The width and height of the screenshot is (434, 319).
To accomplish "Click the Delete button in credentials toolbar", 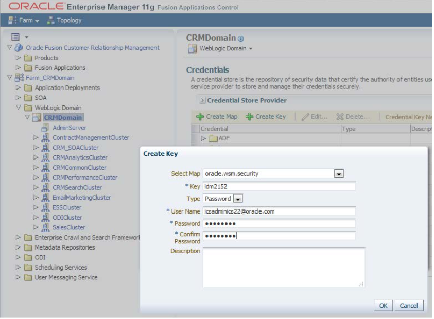I will [x=353, y=117].
